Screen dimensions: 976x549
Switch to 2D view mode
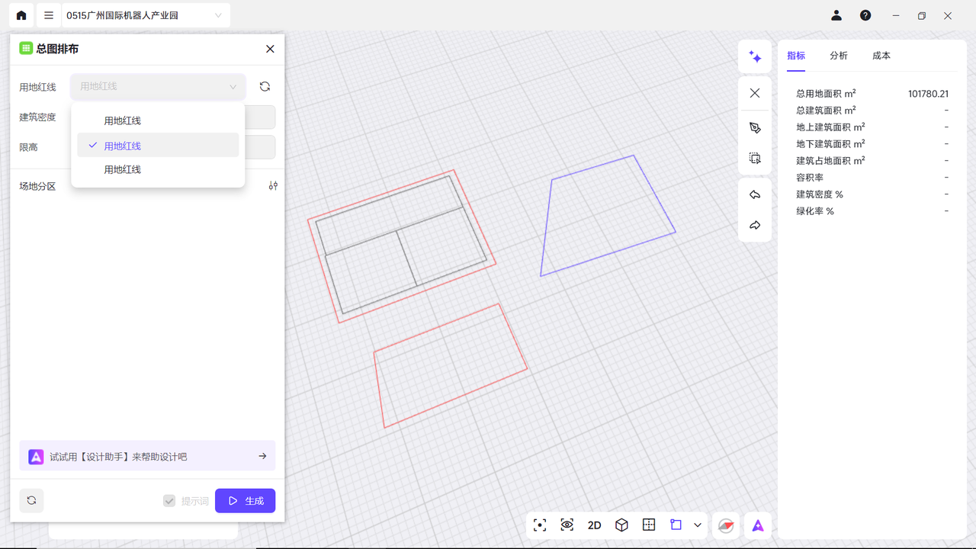594,525
